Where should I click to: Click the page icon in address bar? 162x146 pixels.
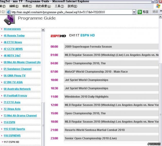(x=9, y=12)
